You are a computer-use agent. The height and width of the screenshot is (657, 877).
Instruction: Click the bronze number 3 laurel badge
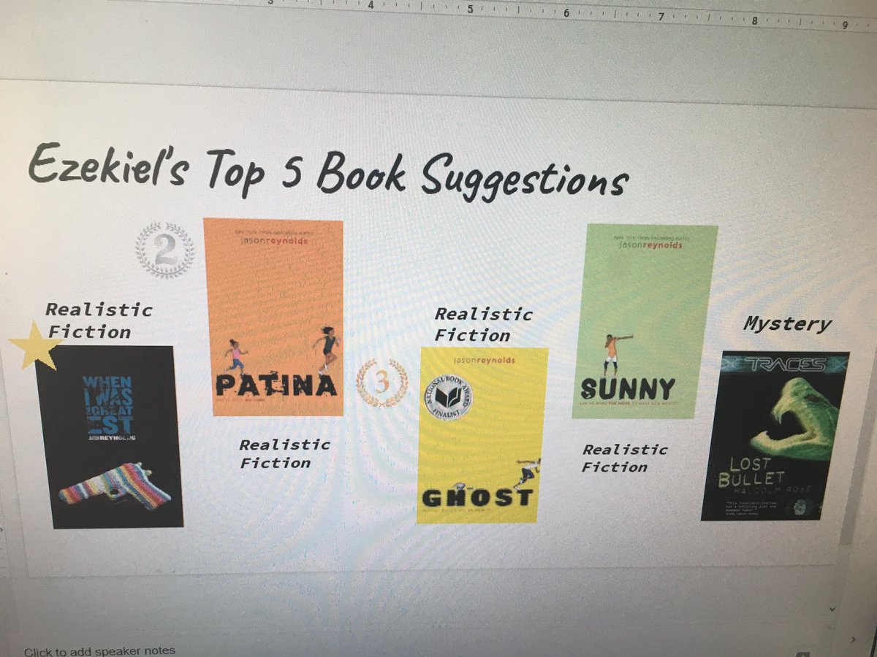(381, 383)
